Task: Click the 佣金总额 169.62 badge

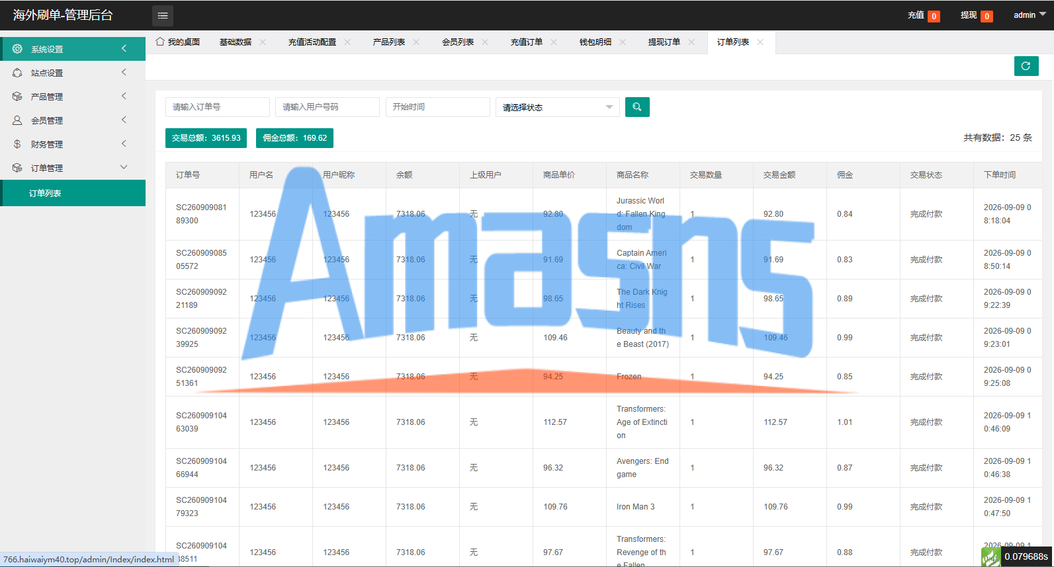Action: [295, 138]
